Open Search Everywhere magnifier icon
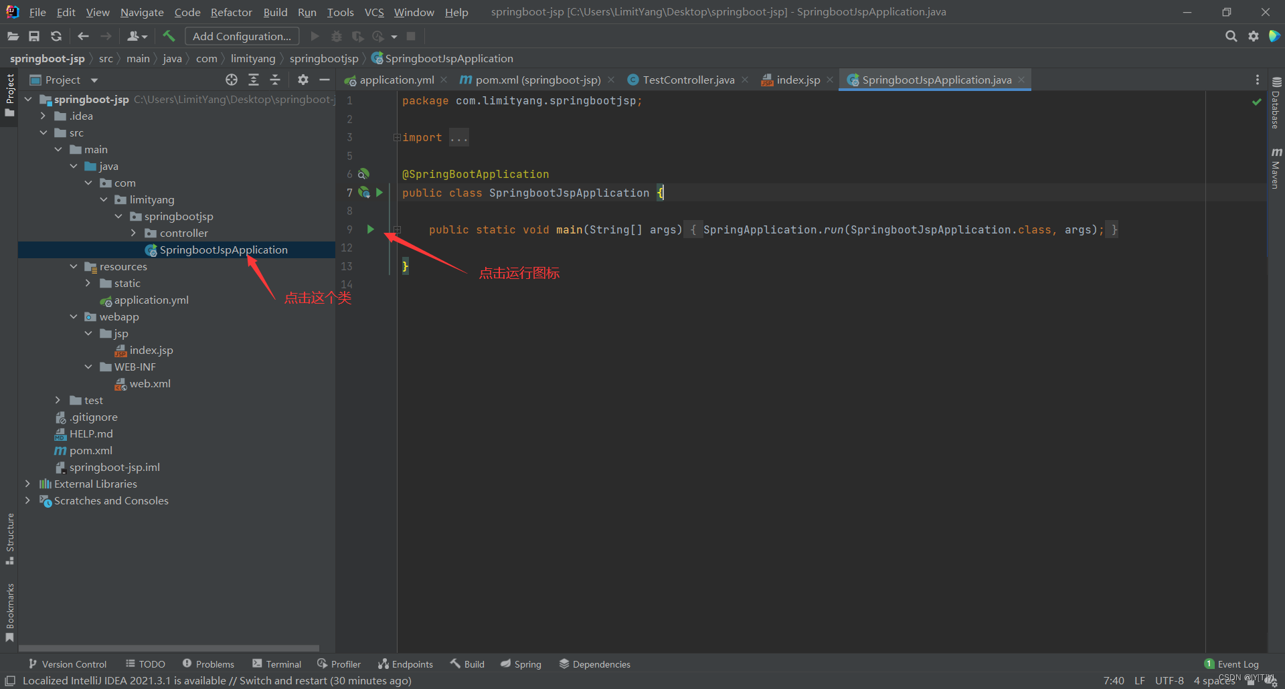Viewport: 1285px width, 689px height. point(1231,36)
